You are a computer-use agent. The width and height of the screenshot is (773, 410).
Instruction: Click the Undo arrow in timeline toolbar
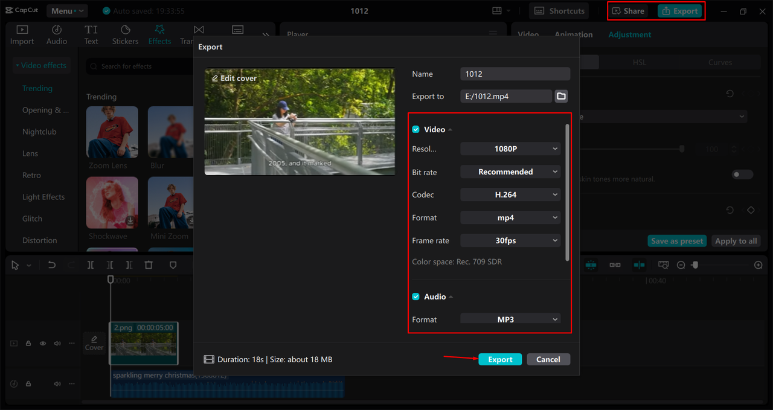tap(52, 265)
